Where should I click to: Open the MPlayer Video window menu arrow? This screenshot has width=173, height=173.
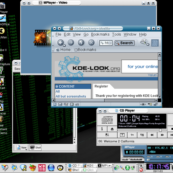24,3
